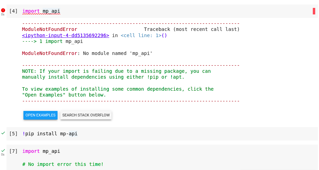Click the red error icon beside cell 4

tap(3, 10)
